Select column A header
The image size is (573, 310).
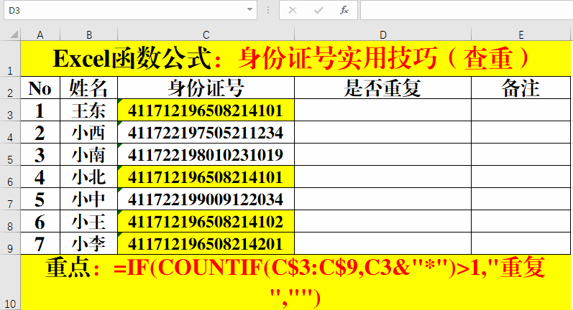click(x=40, y=35)
